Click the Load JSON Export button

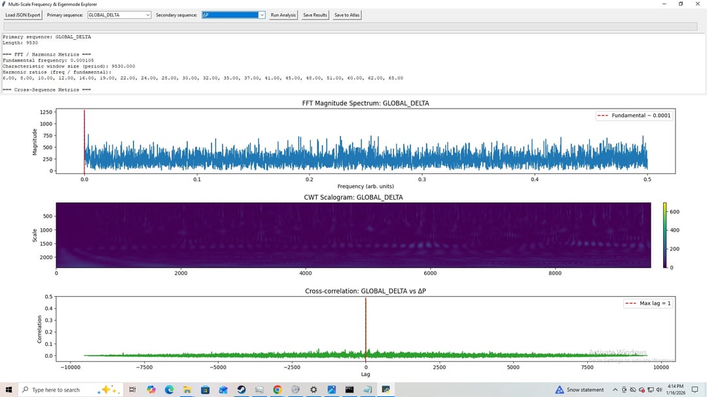pos(23,15)
